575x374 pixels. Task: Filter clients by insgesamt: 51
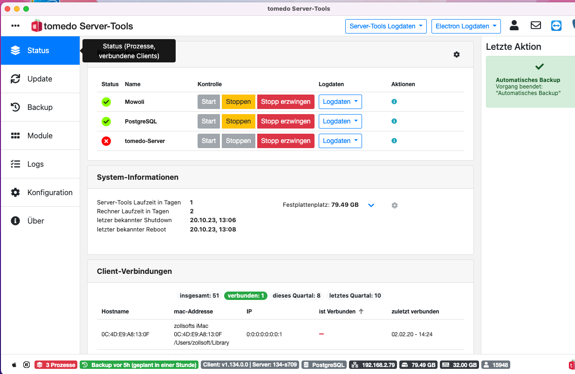click(x=199, y=296)
